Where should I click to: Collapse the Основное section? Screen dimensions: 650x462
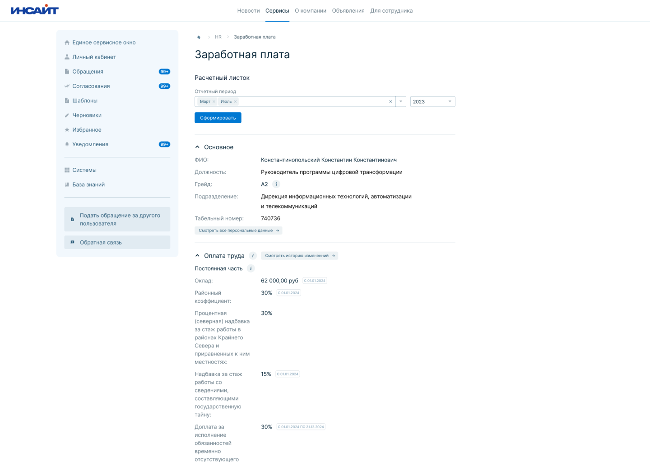point(197,147)
